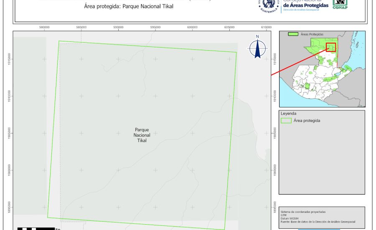Click the 580000 top coordinate label
This screenshot has height=230, width=376.
tap(44, 28)
